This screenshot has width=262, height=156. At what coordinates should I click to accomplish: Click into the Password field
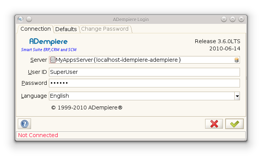coord(144,83)
